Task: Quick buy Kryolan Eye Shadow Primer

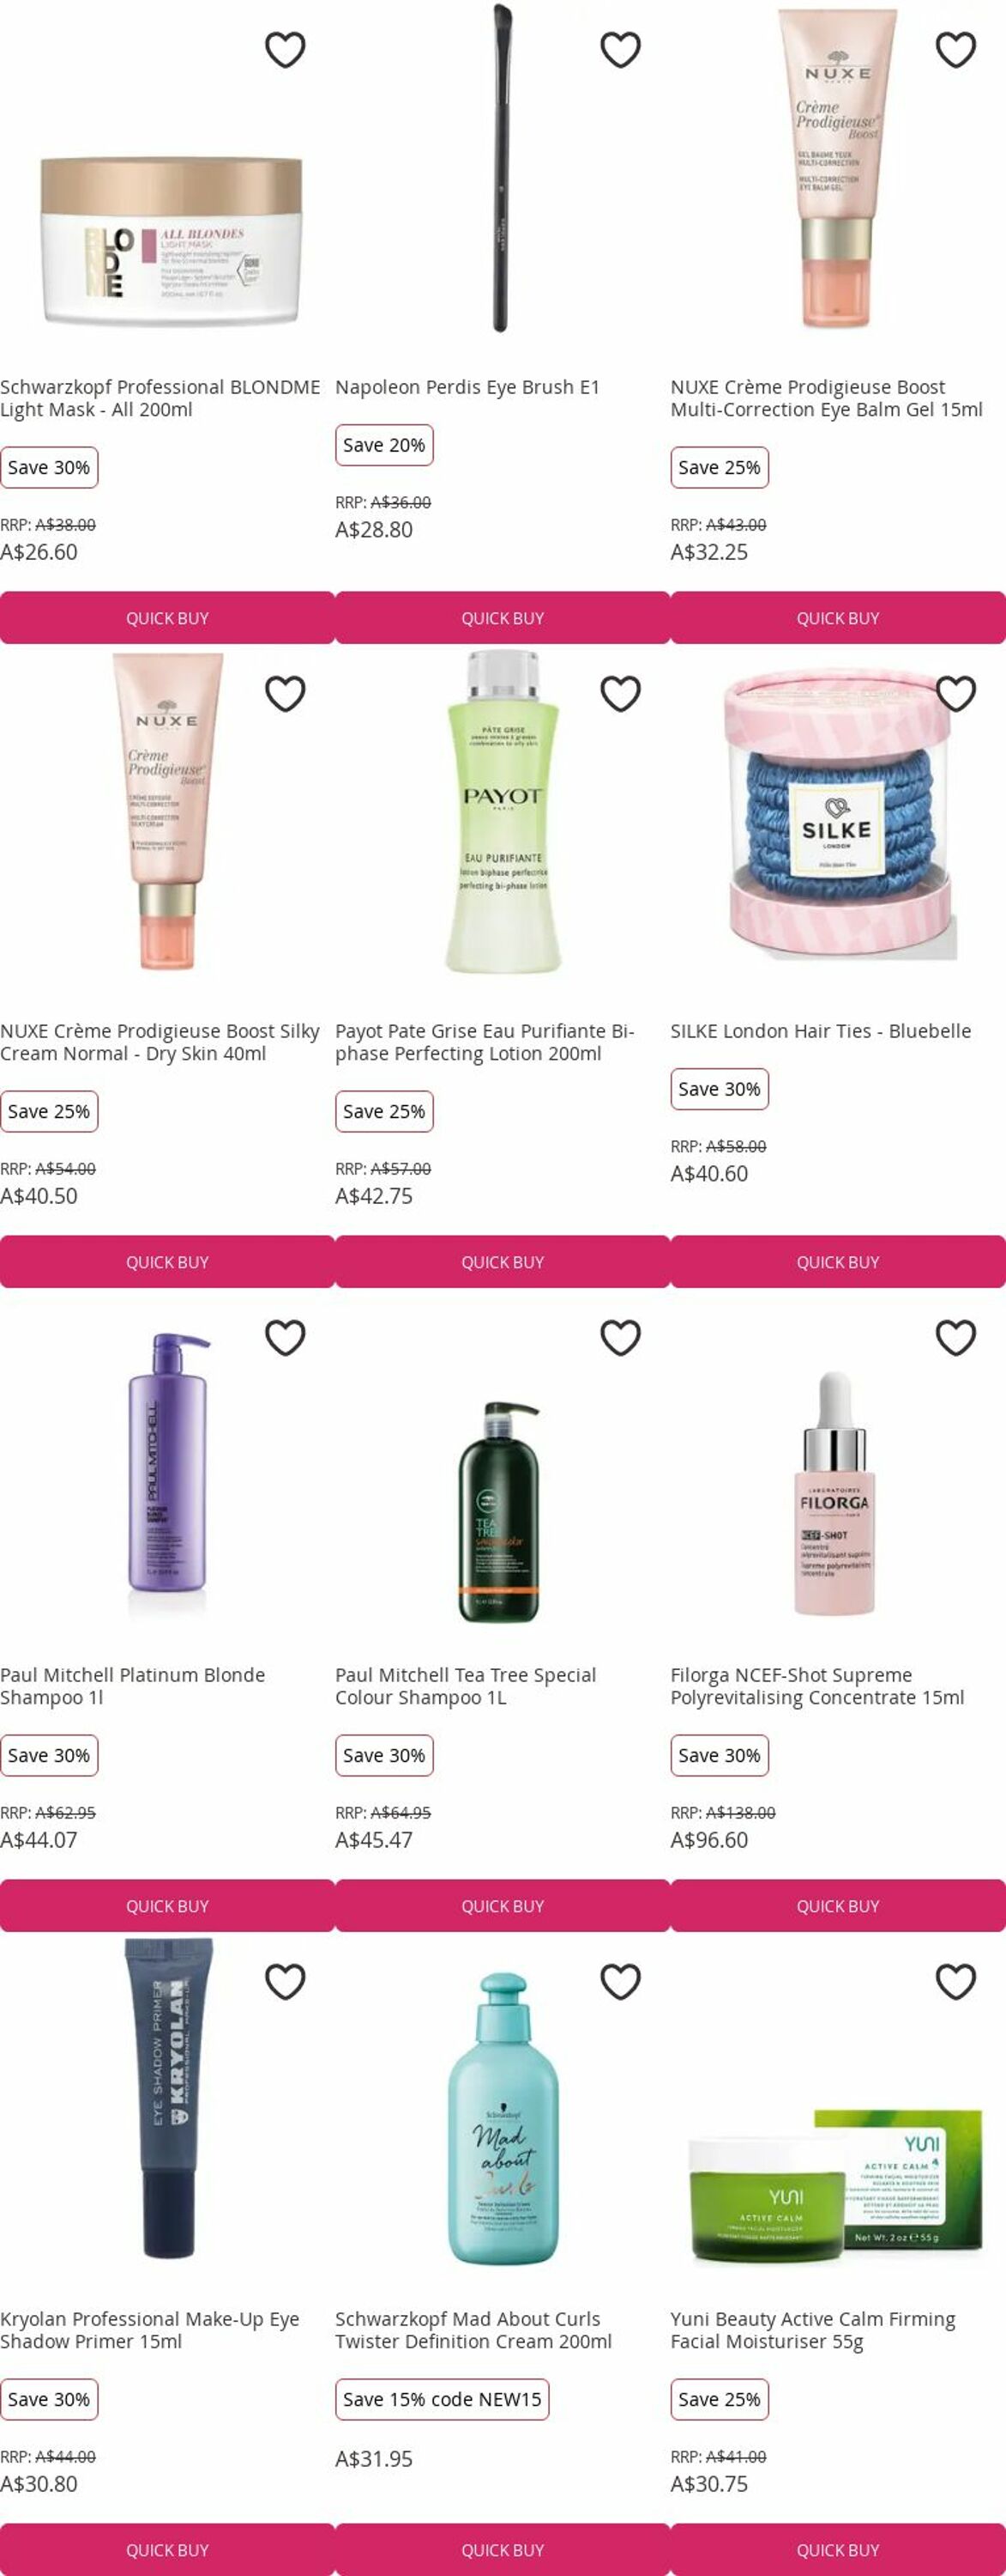Action: 167,2550
